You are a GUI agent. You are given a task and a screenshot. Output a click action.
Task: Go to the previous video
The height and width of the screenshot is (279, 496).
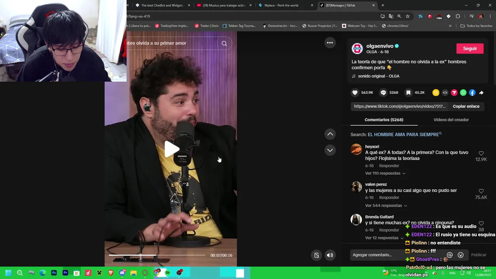330,134
